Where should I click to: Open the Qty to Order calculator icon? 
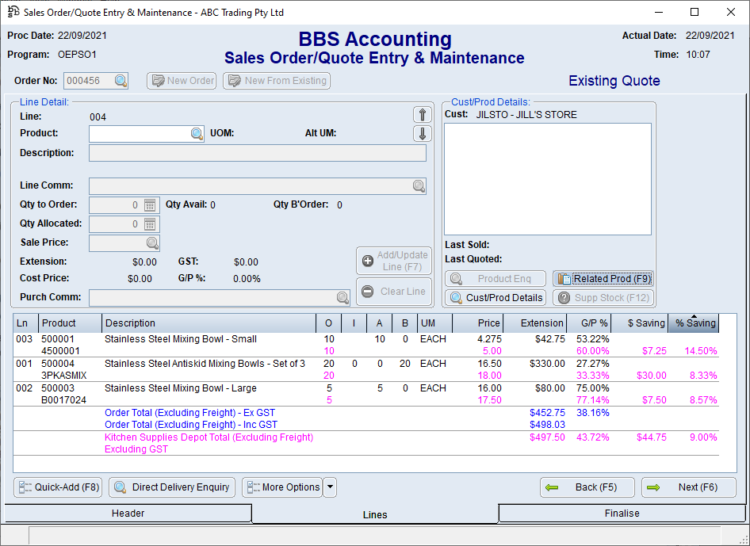coord(151,205)
